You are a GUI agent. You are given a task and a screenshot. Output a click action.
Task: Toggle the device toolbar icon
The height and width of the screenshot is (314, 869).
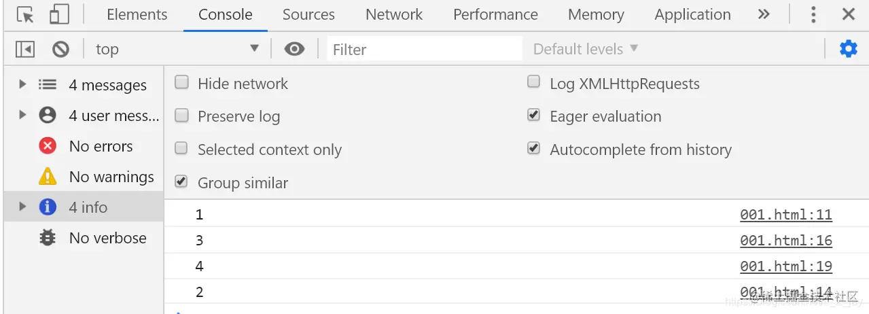click(60, 14)
